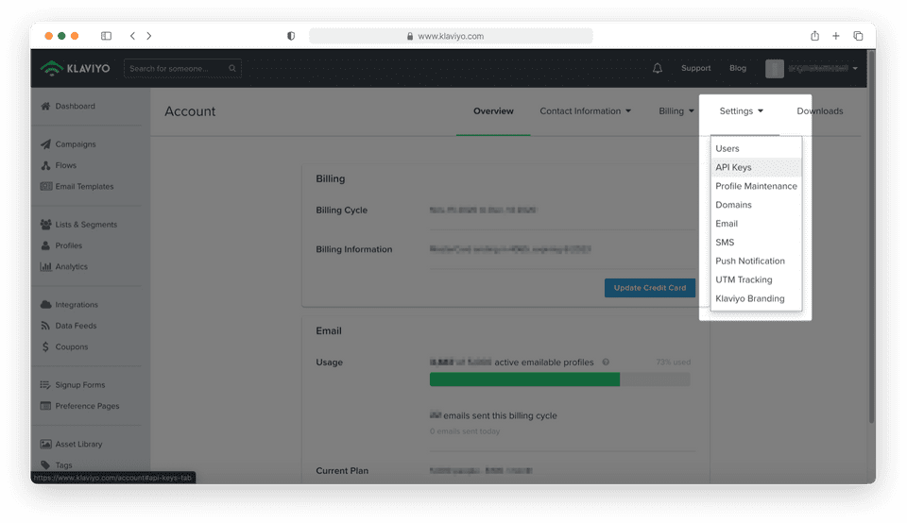Switch to the Overview tab
This screenshot has width=907, height=523.
pyautogui.click(x=493, y=111)
